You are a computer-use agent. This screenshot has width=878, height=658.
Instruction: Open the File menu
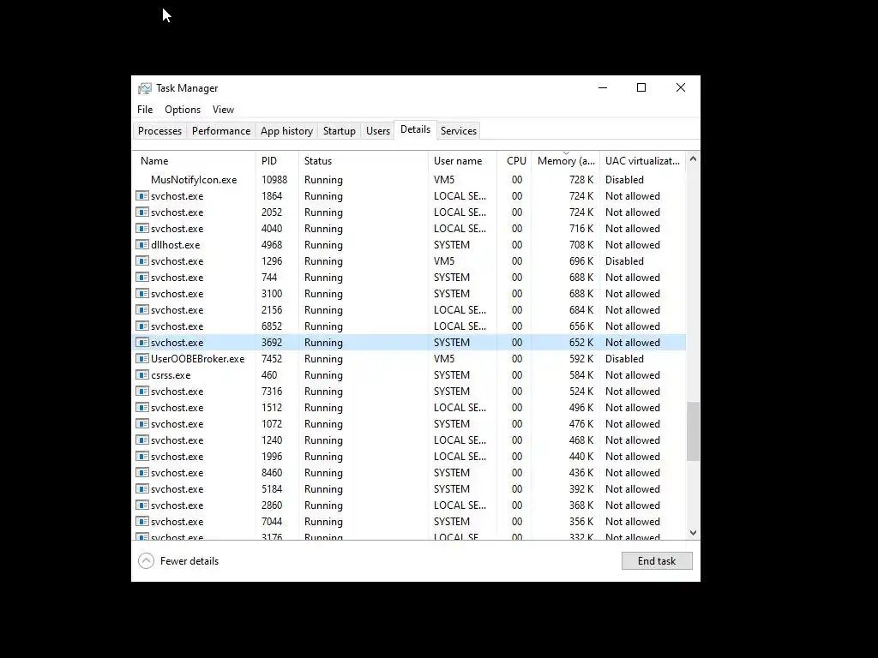pyautogui.click(x=145, y=110)
